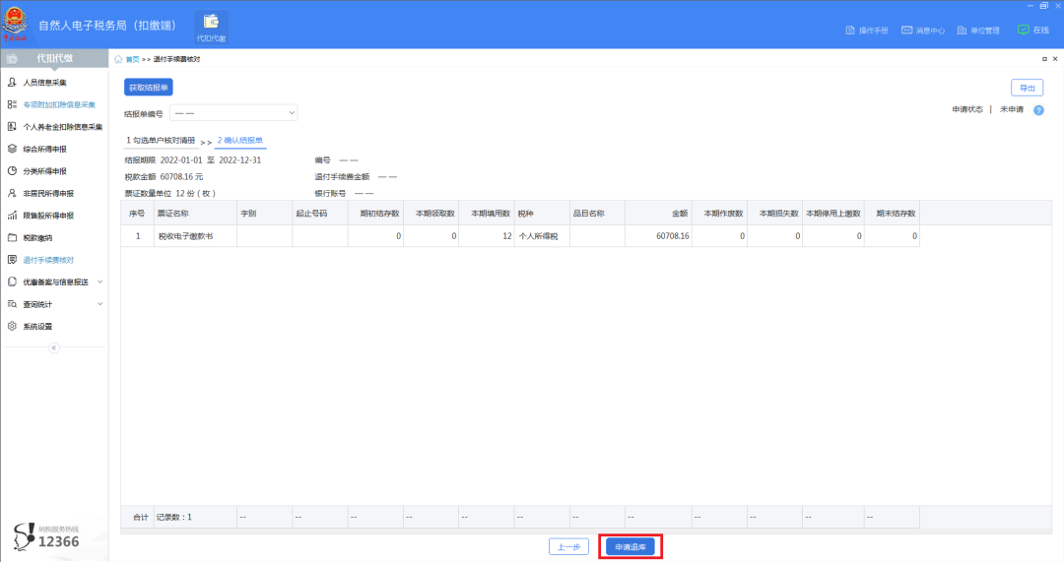Image resolution: width=1064 pixels, height=562 pixels.
Task: Click the 本期填用数 column header
Action: coord(488,213)
